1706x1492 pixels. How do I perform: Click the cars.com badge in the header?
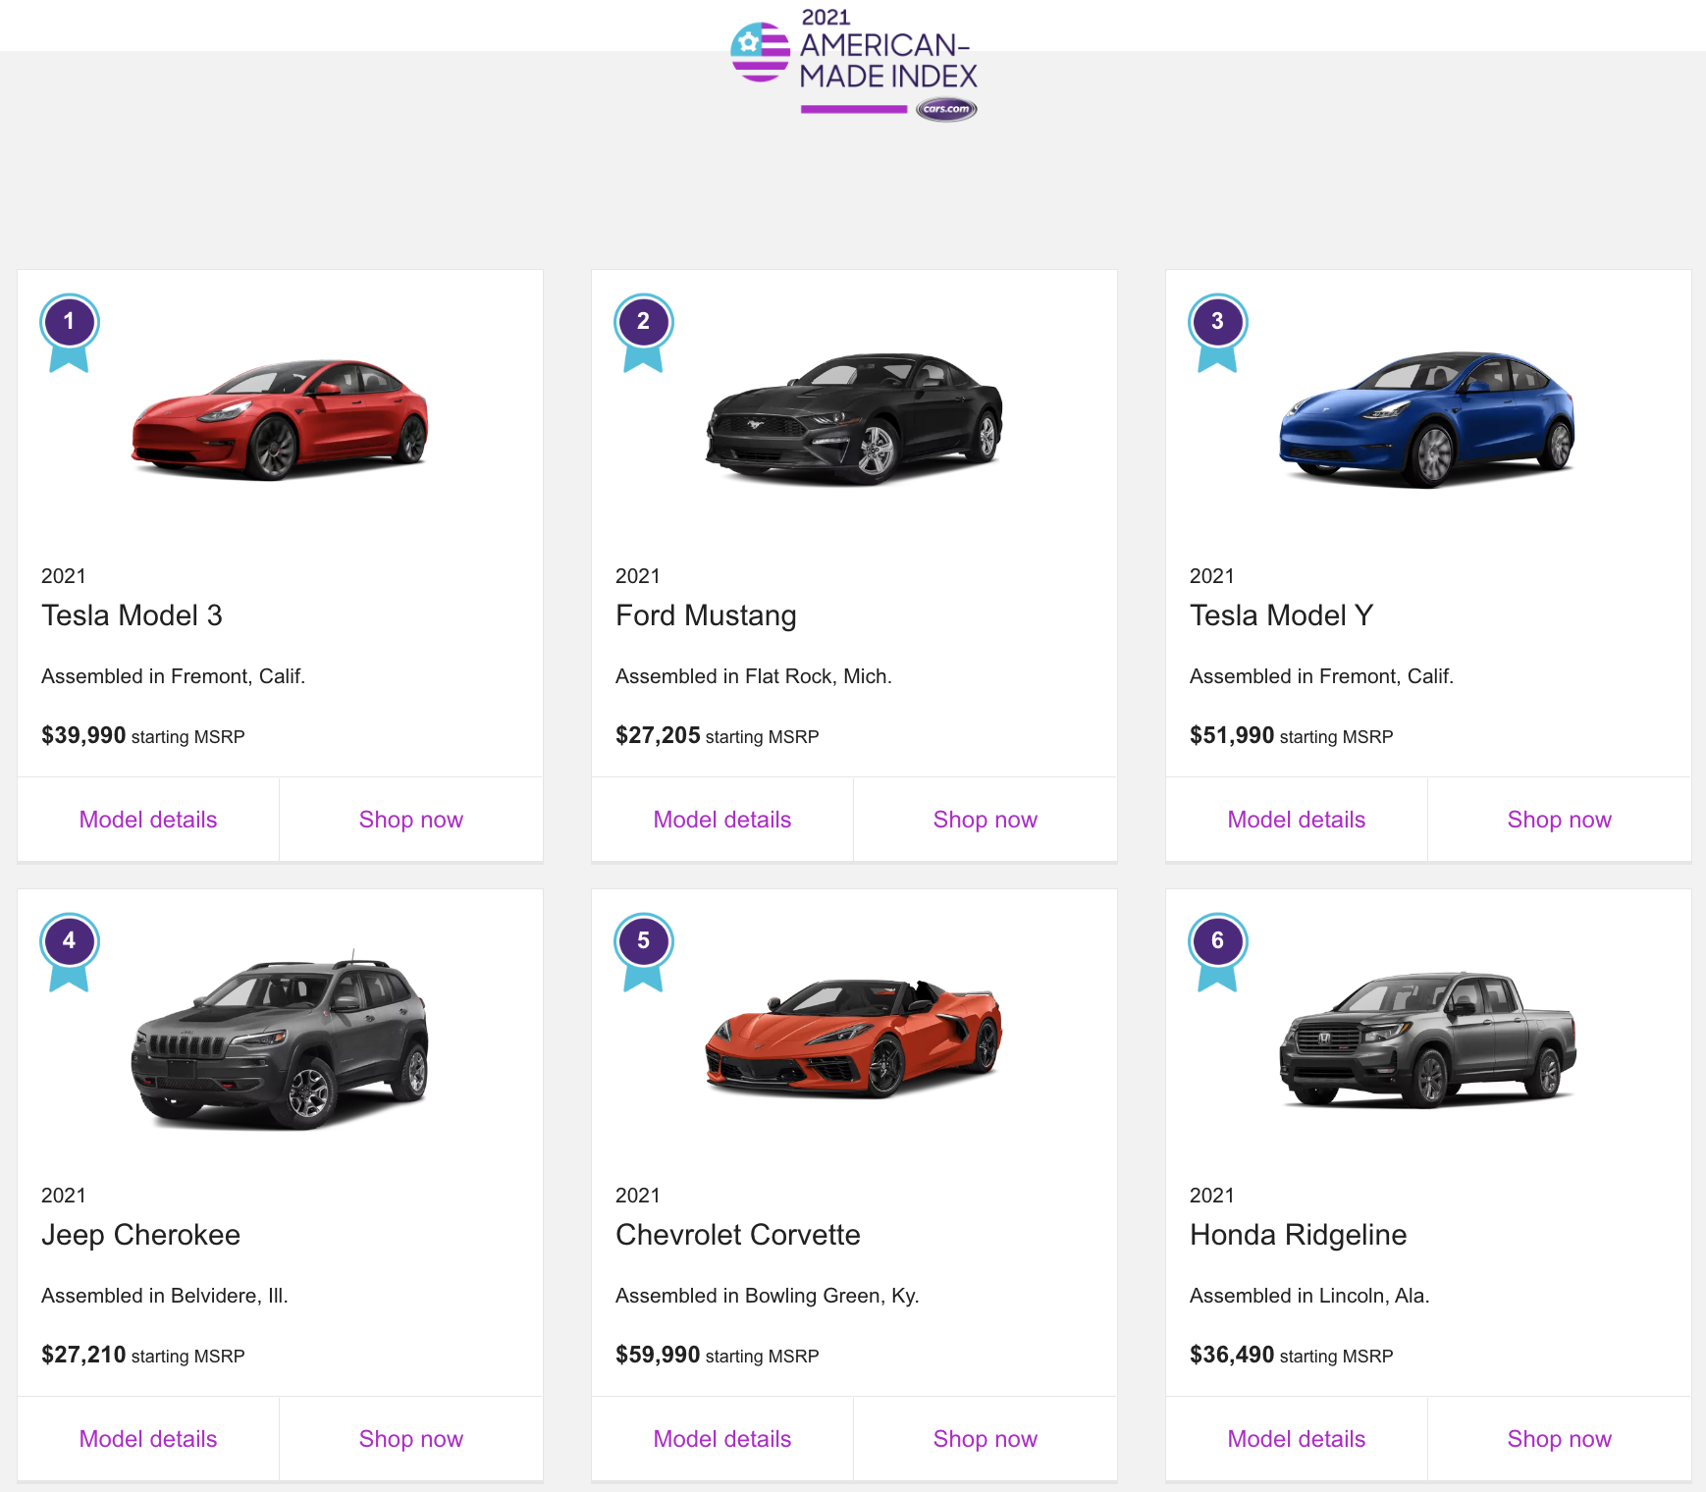946,109
